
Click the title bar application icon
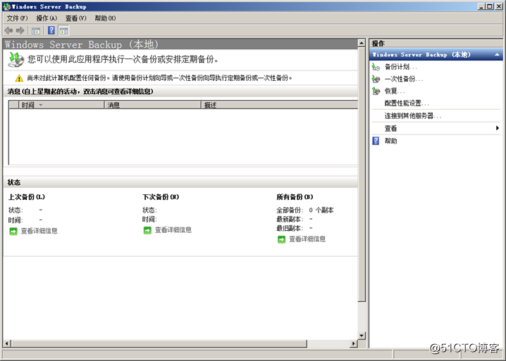pos(7,6)
